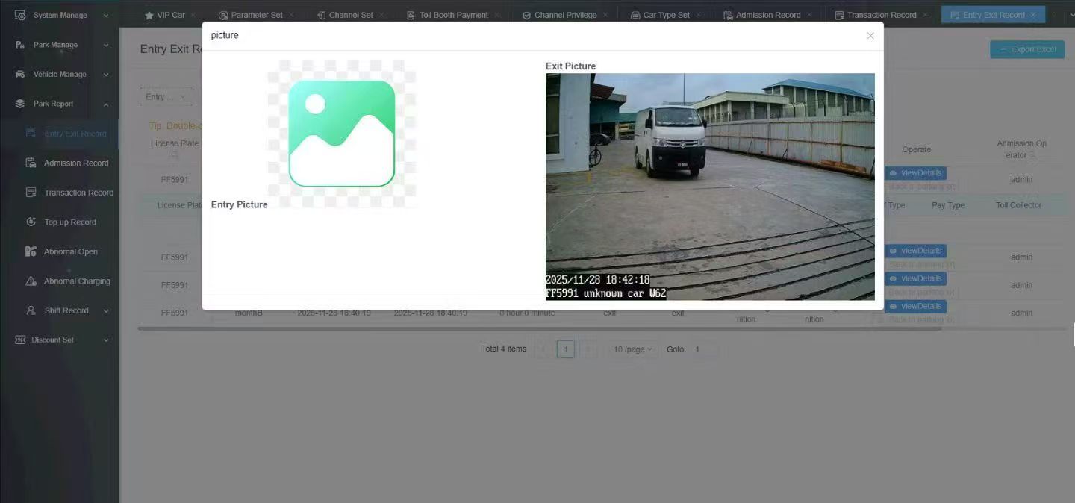1075x503 pixels.
Task: Click the Transaction Record sidebar icon
Action: click(x=31, y=193)
